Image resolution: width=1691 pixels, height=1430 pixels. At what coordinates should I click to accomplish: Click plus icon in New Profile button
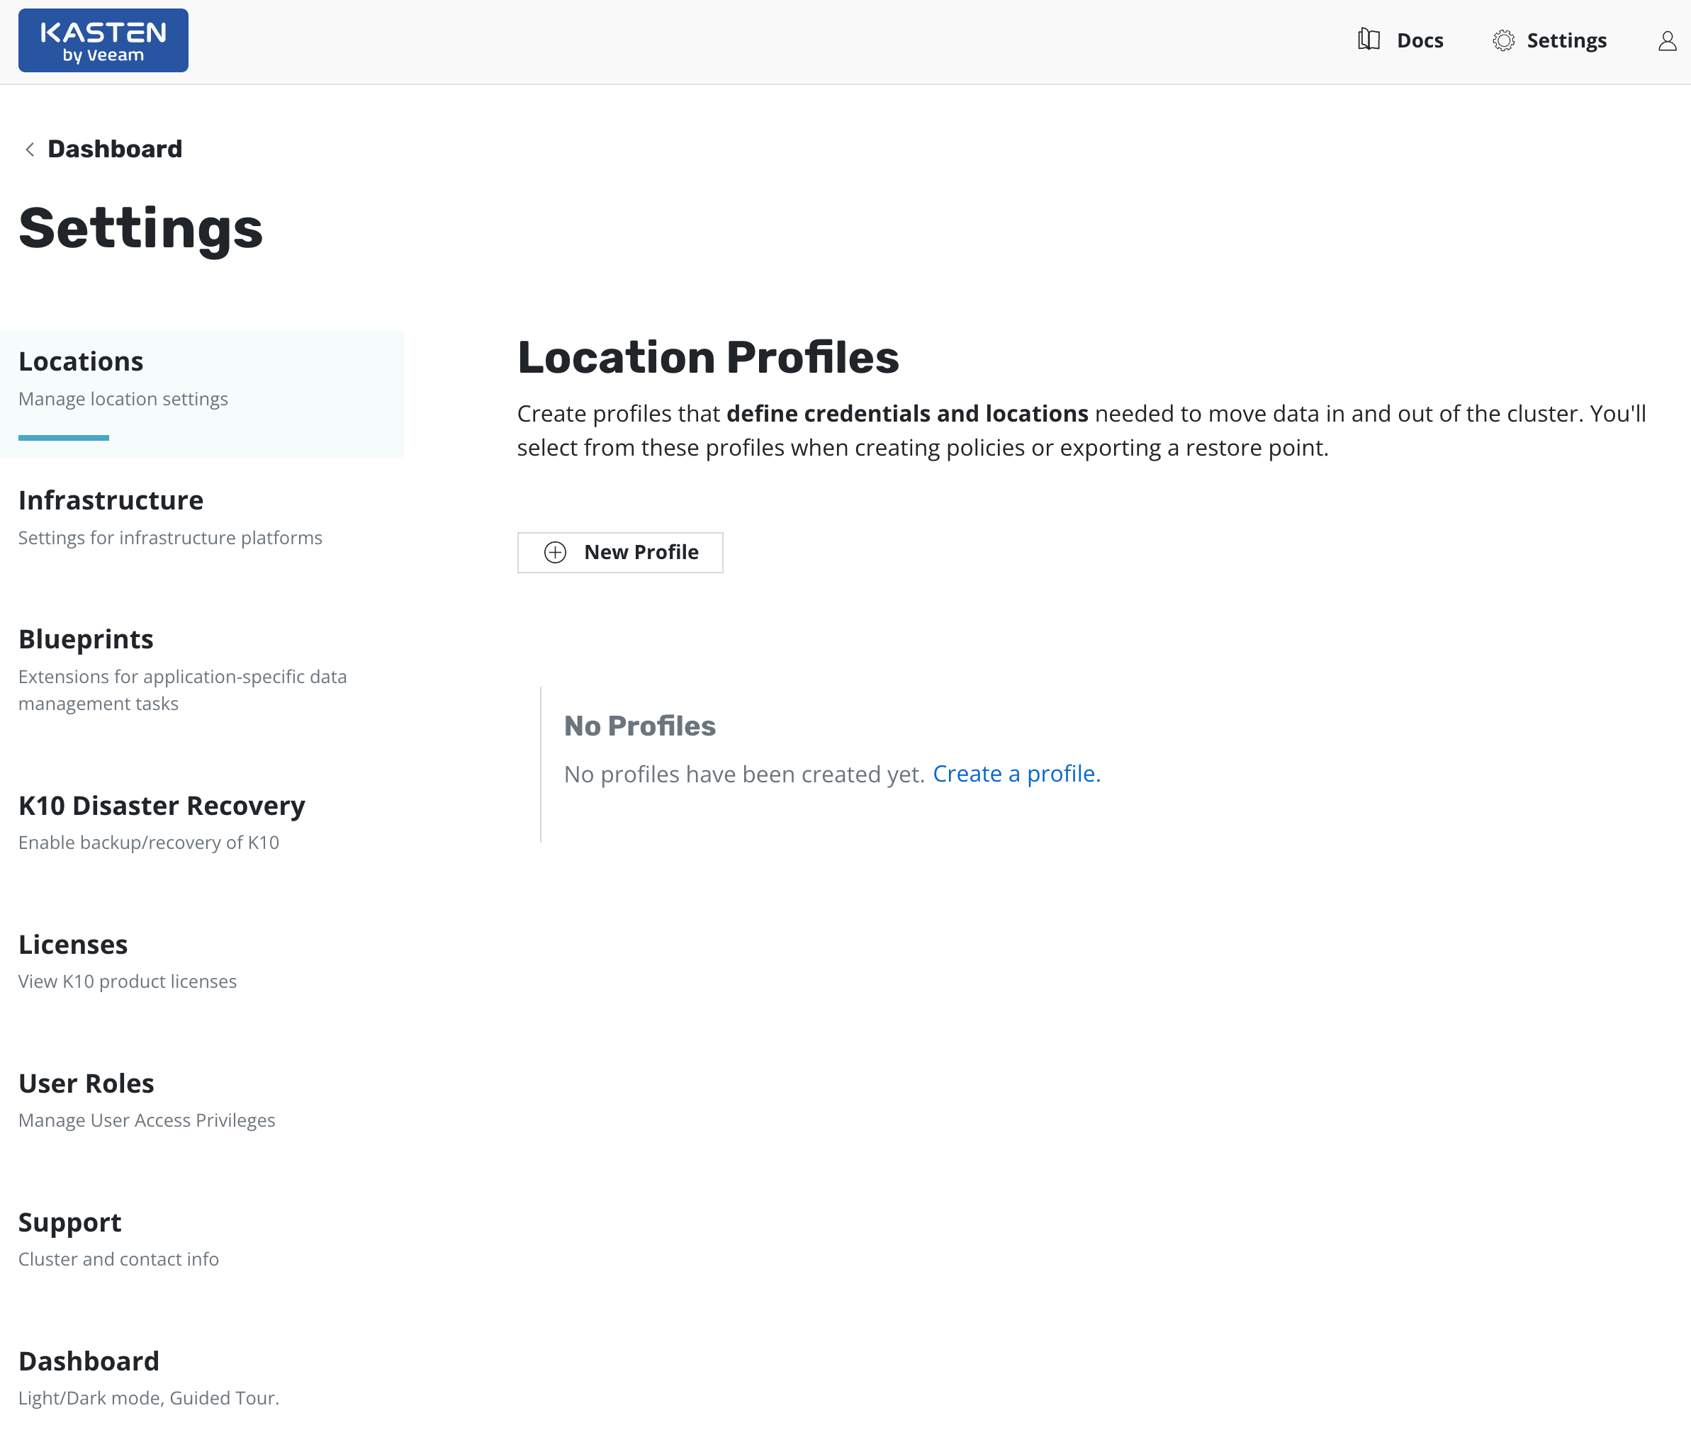pyautogui.click(x=556, y=552)
